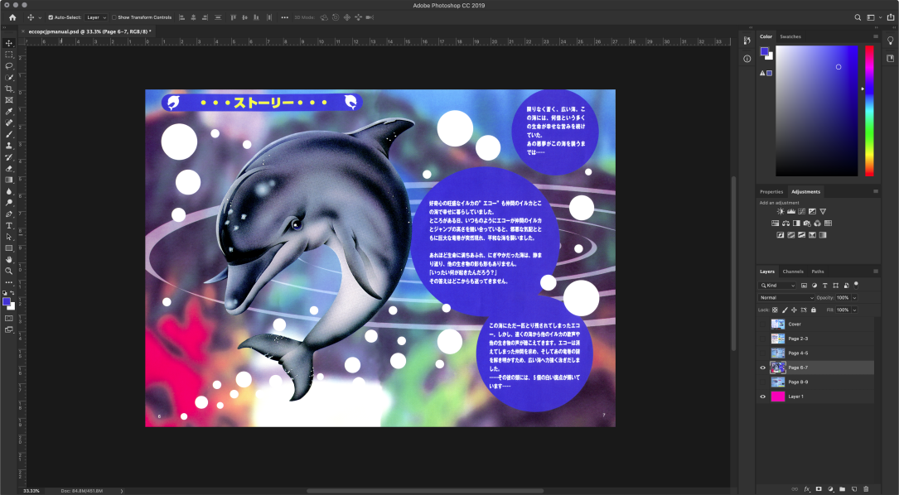The image size is (899, 495).
Task: Pick the Horizontal Type tool
Action: [9, 225]
